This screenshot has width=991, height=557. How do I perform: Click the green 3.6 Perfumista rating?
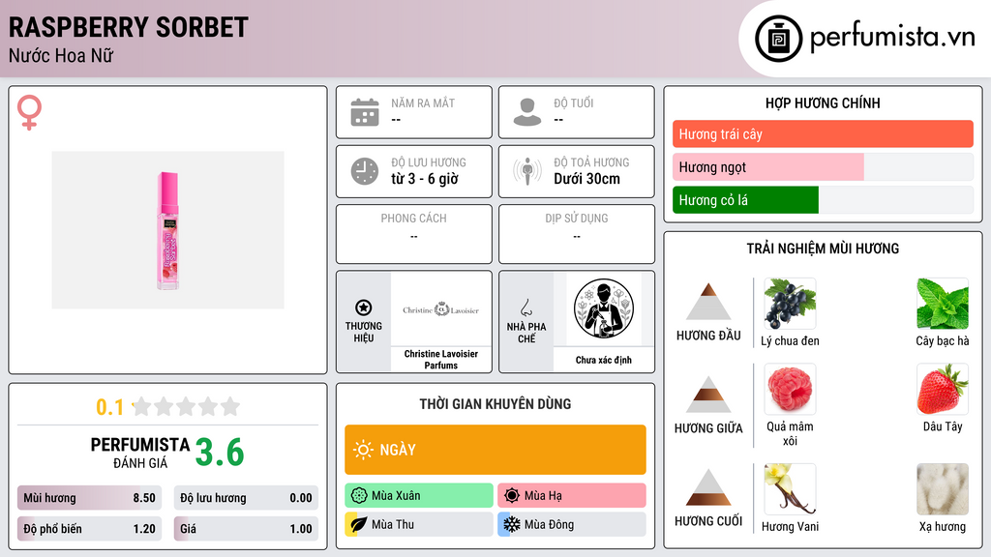[x=220, y=453]
